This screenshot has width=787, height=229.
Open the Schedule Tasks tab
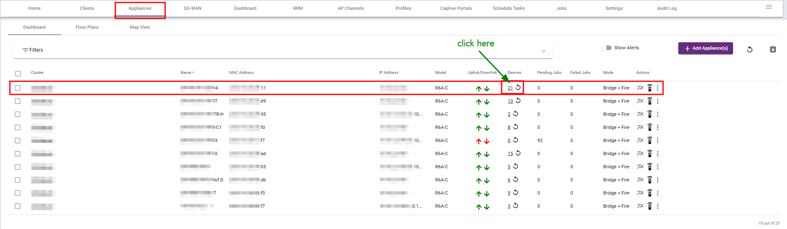pyautogui.click(x=509, y=8)
